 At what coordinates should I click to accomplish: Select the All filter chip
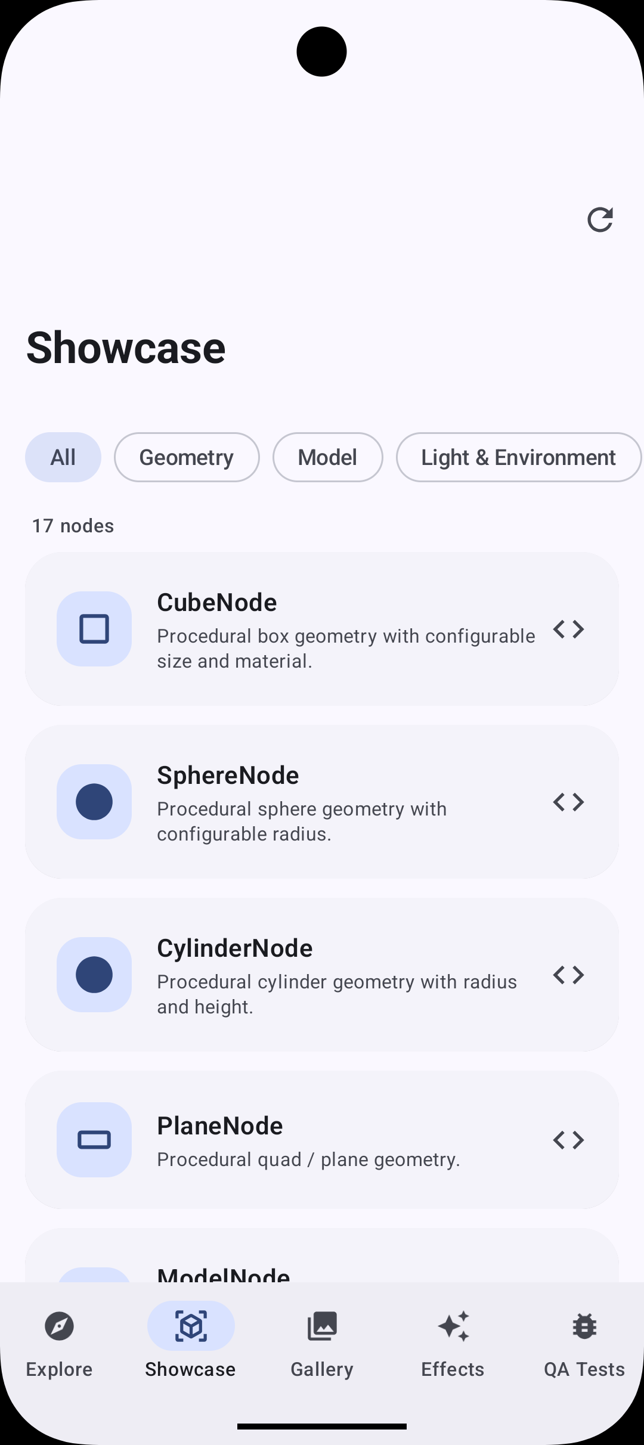(x=63, y=457)
